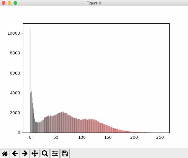Image resolution: width=188 pixels, height=158 pixels.
Task: Click the histogram peak near x value 60
Action: pyautogui.click(x=63, y=122)
